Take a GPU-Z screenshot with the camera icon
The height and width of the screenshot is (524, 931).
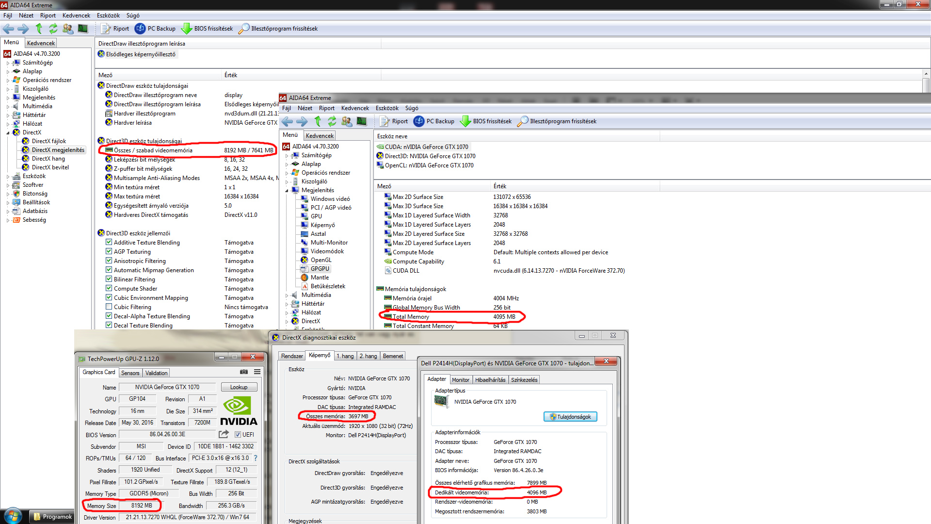coord(244,372)
